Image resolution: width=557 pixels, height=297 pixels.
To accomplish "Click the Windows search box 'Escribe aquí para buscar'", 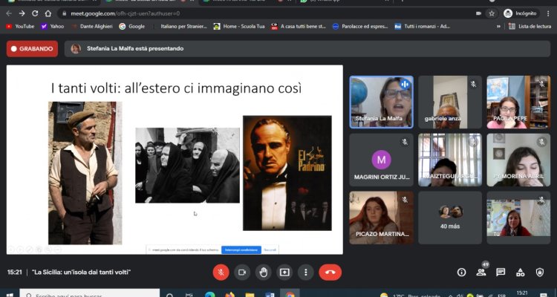I will pos(90,293).
